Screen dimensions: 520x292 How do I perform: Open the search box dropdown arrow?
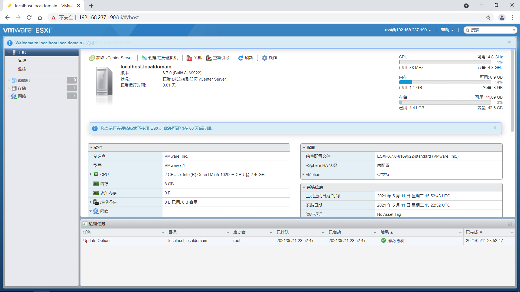click(x=514, y=30)
